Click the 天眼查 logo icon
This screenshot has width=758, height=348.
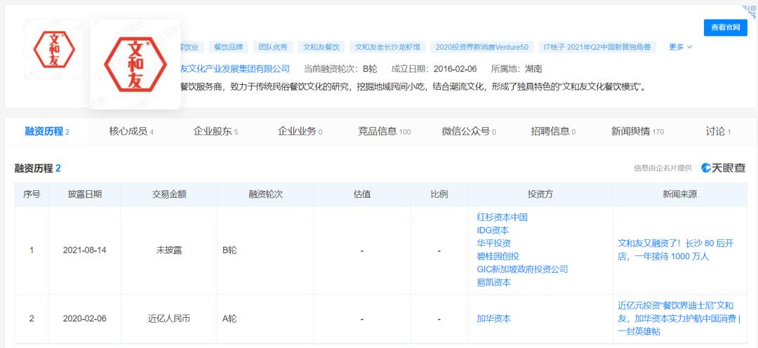(723, 168)
